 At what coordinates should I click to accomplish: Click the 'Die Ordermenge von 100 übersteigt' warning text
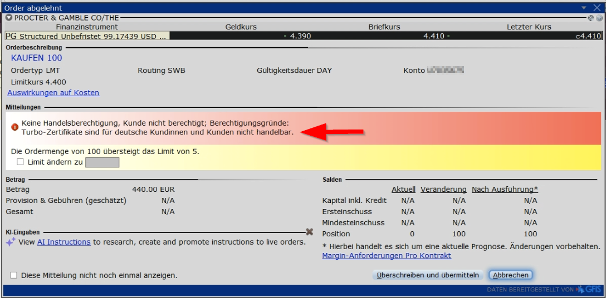[105, 151]
